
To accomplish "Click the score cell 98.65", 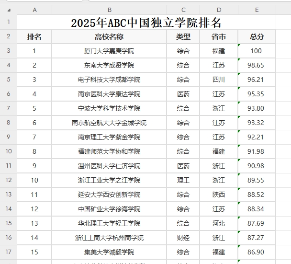I will [257, 65].
